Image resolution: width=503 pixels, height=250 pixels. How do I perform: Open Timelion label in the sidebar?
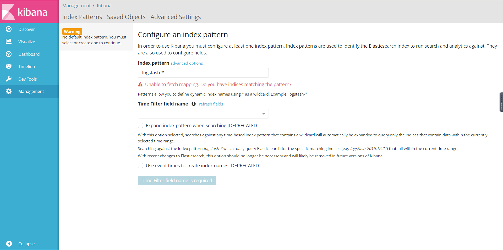tap(27, 66)
